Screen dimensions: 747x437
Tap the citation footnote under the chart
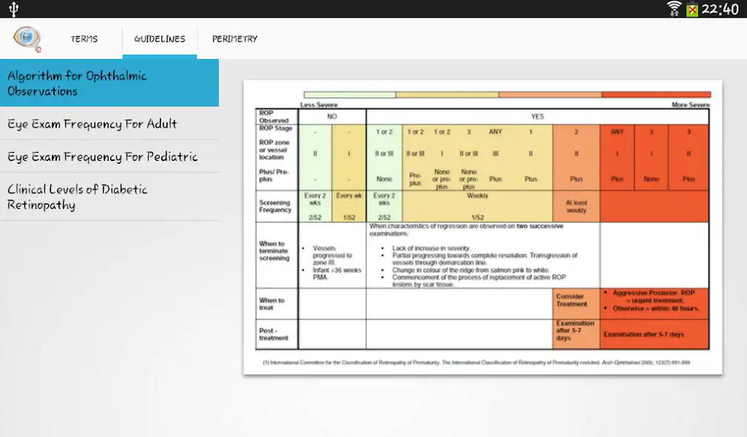coord(476,362)
